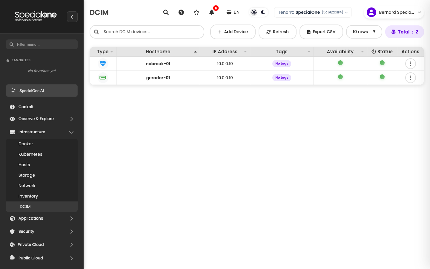Screen dimensions: 430x269
Task: Click the Security shield icon
Action: (x=12, y=232)
